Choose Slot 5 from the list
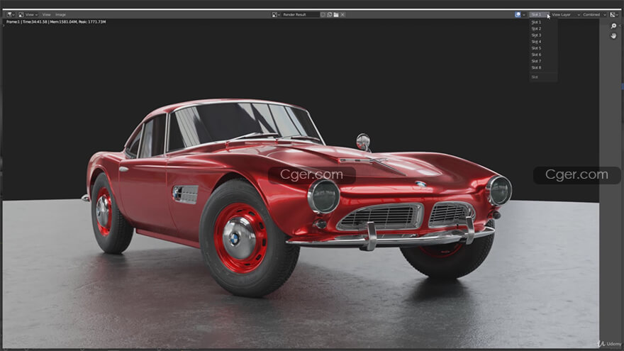624x351 pixels. 543,48
